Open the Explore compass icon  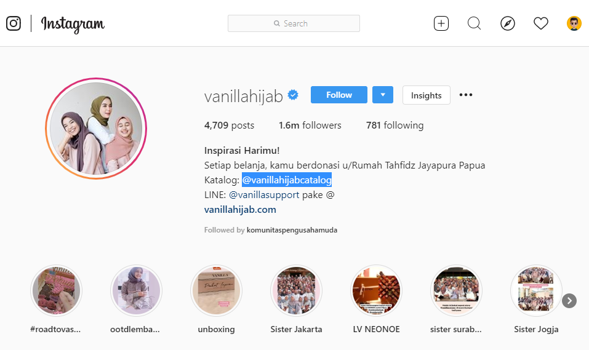tap(508, 23)
